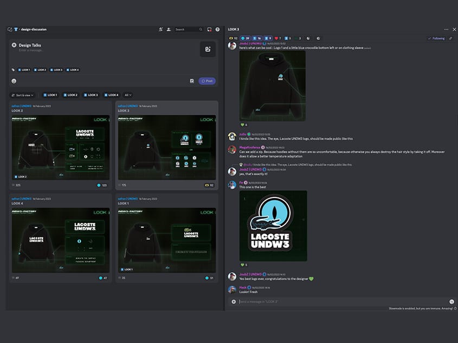Click JoubZ avatar on the first message
458x343 pixels.
pos(232,46)
